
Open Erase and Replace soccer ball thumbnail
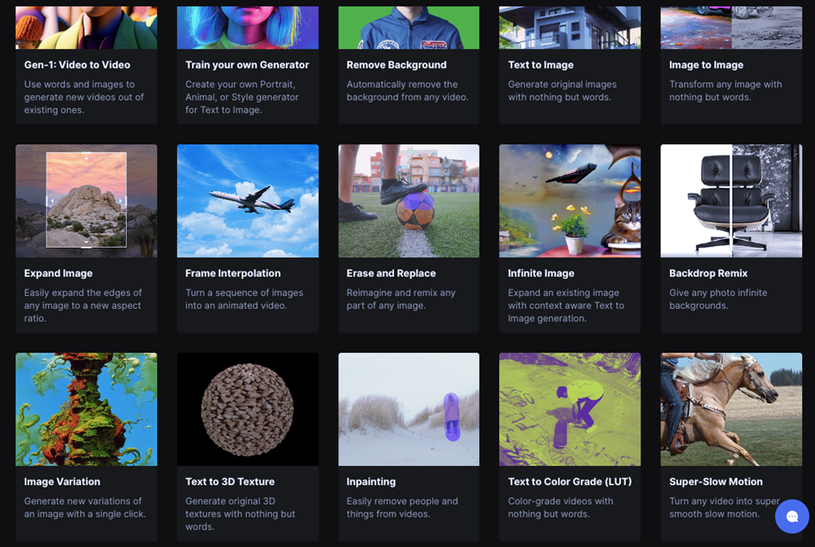[x=408, y=201]
